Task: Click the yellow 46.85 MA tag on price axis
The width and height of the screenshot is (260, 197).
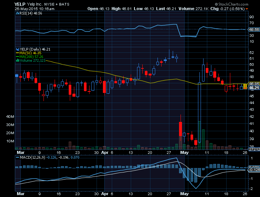Action: point(254,84)
